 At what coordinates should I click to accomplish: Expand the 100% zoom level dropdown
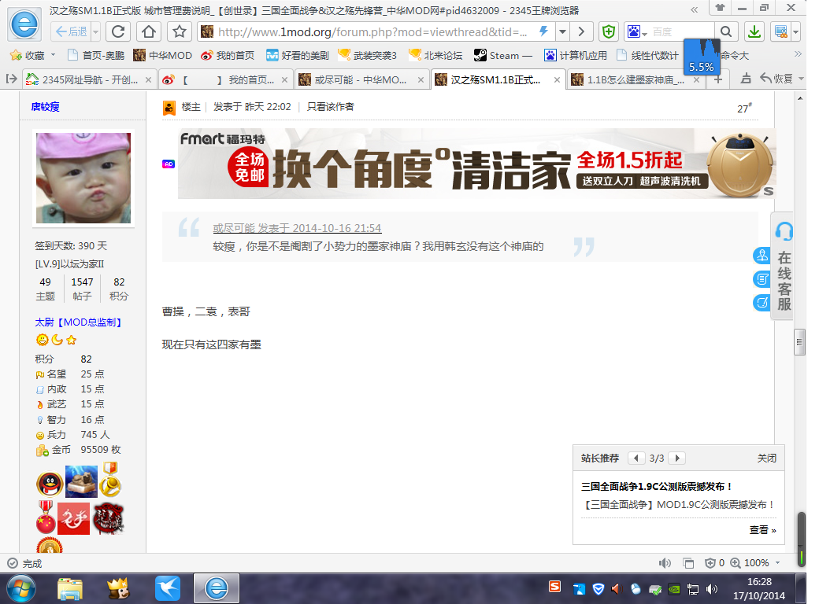(x=778, y=563)
